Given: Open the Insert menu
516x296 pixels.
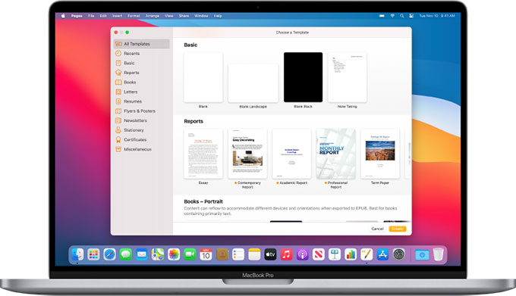Looking at the screenshot, I should coord(117,16).
